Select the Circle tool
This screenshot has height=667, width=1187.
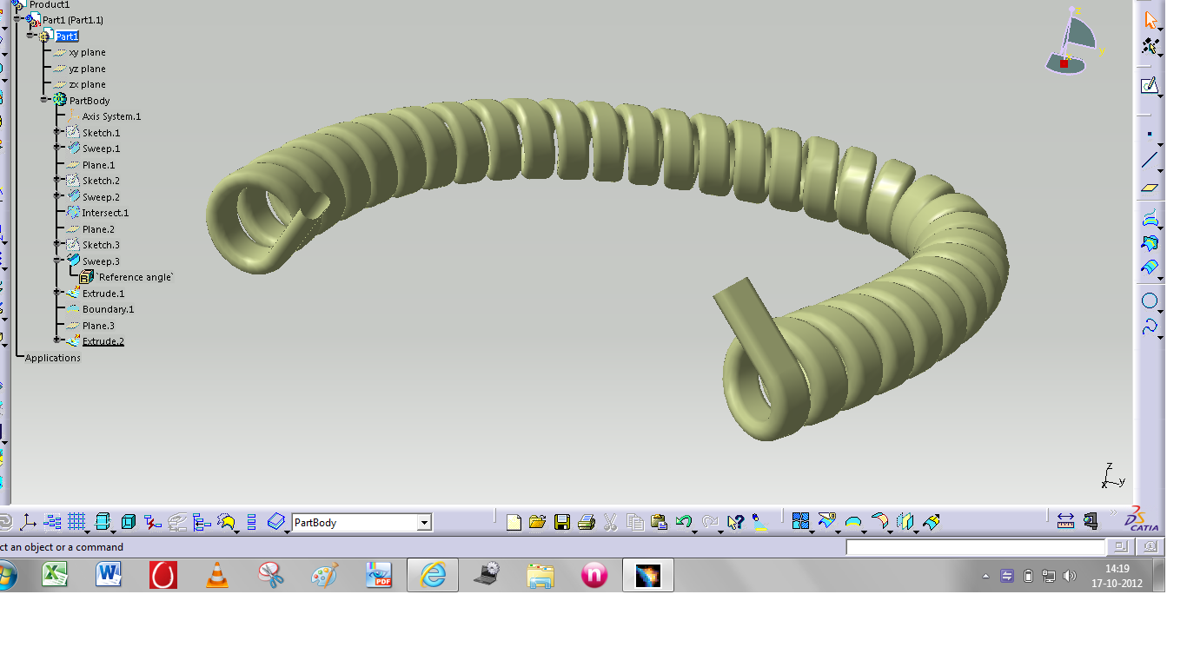(1149, 301)
